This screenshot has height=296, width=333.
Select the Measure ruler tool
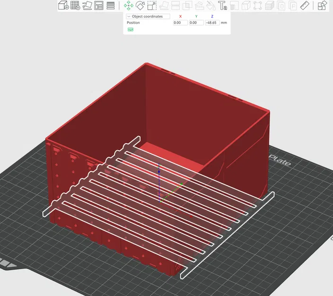(305, 5)
